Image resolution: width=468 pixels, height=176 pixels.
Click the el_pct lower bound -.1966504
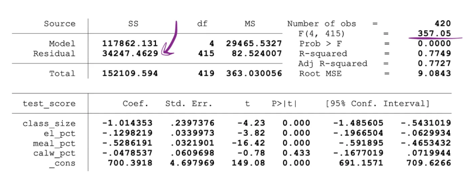click(x=358, y=133)
